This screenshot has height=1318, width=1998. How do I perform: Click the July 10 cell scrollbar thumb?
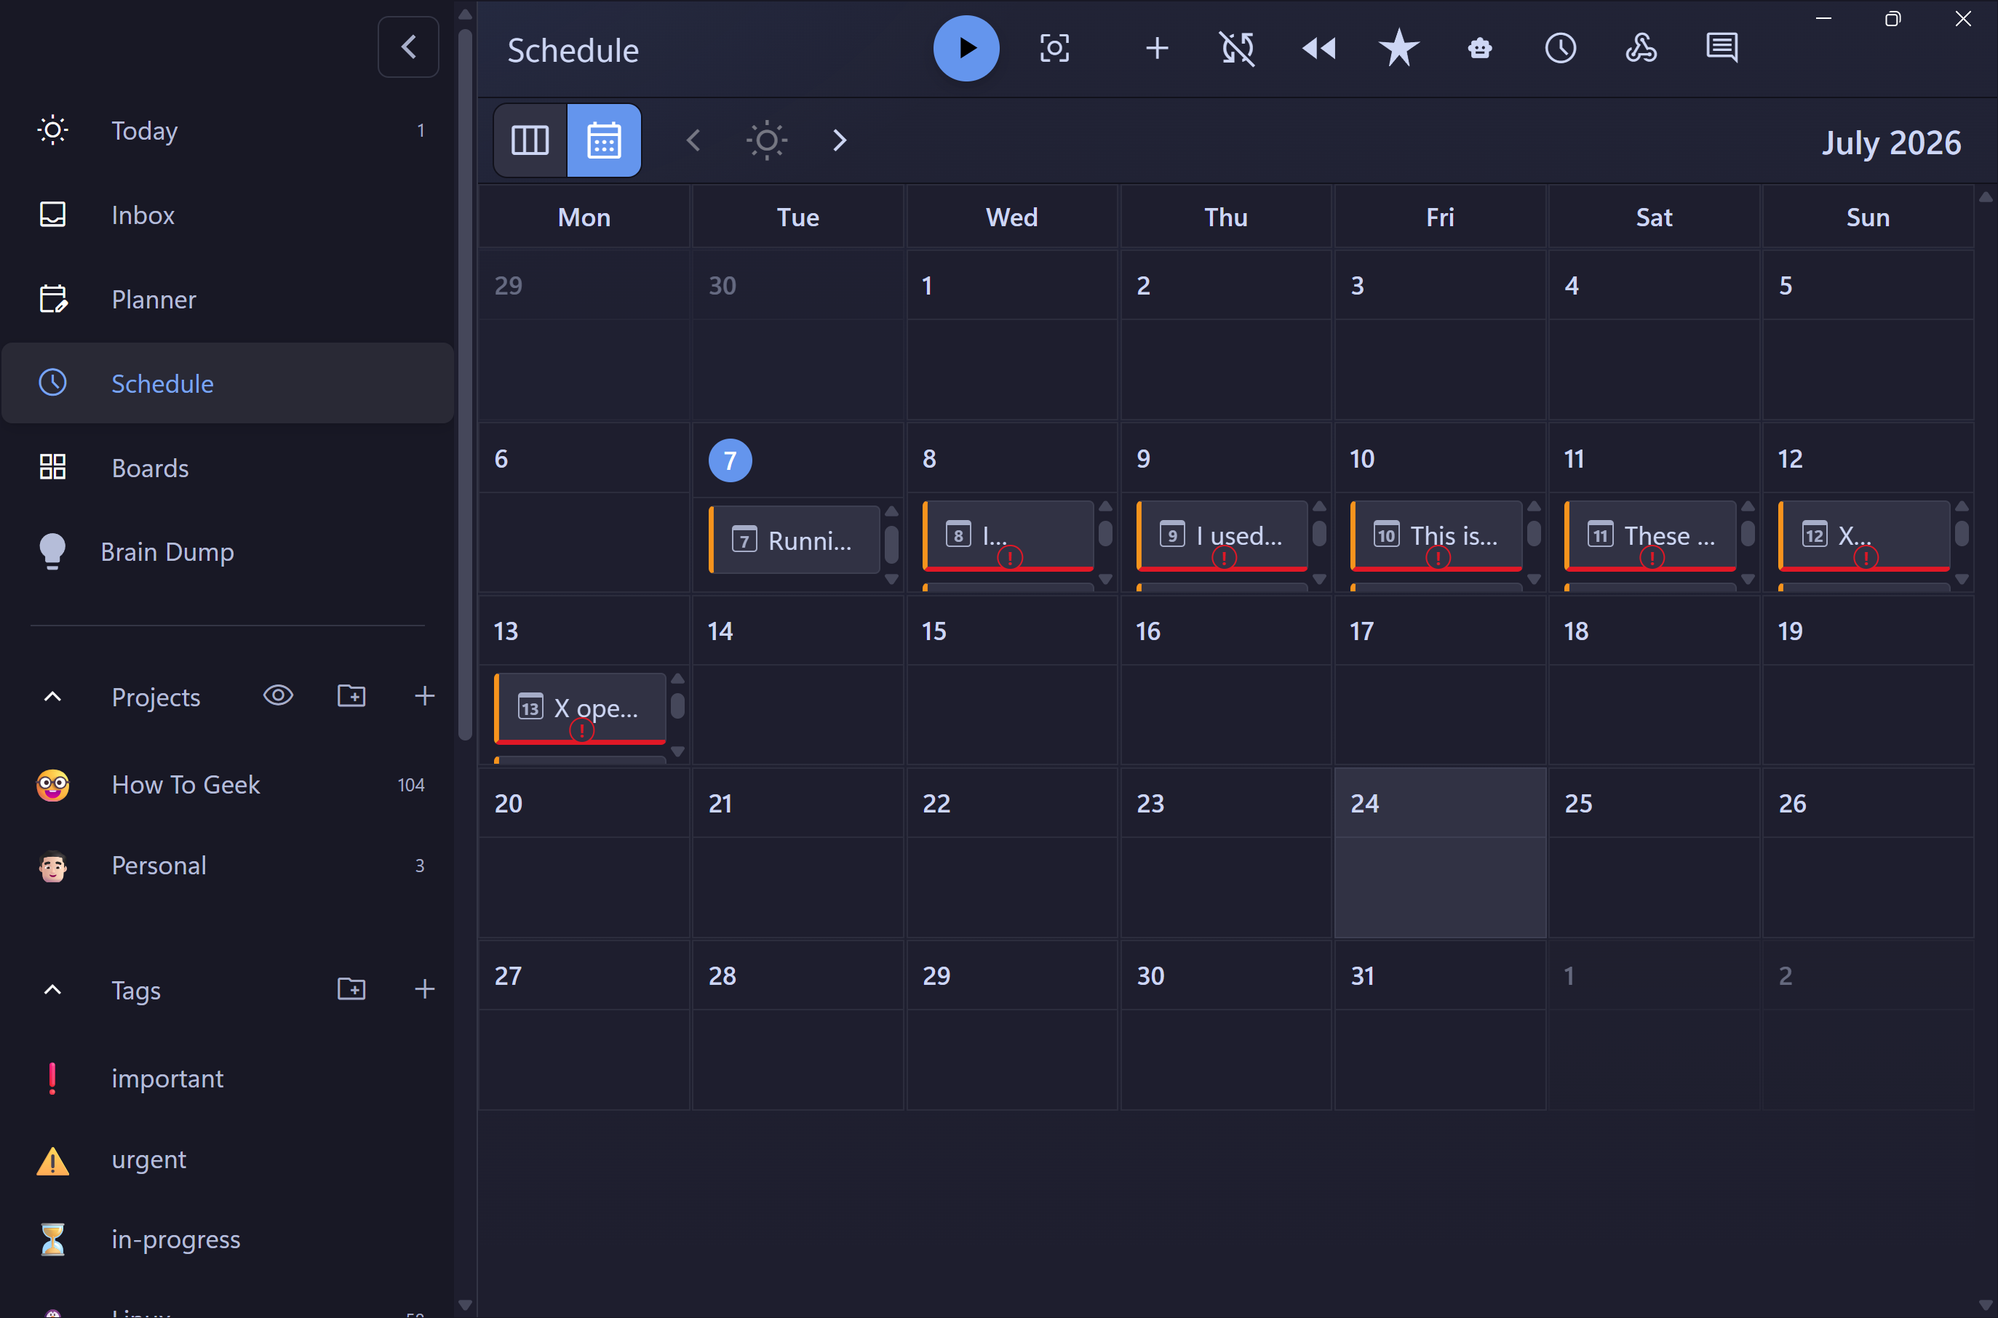[1534, 534]
